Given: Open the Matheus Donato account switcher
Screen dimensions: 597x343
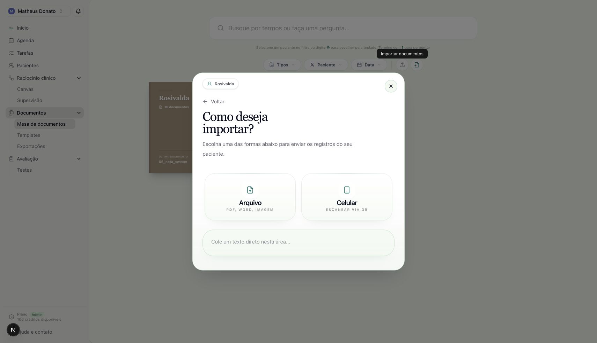Looking at the screenshot, I should (38, 11).
